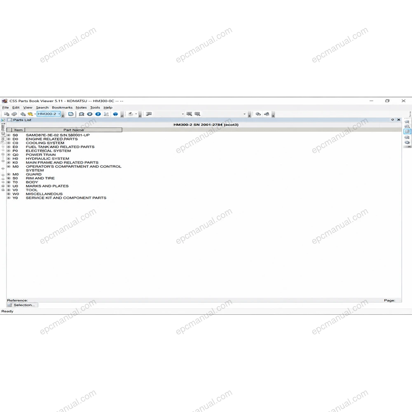412x412 pixels.
Task: Click the Page: label
Action: (x=389, y=300)
